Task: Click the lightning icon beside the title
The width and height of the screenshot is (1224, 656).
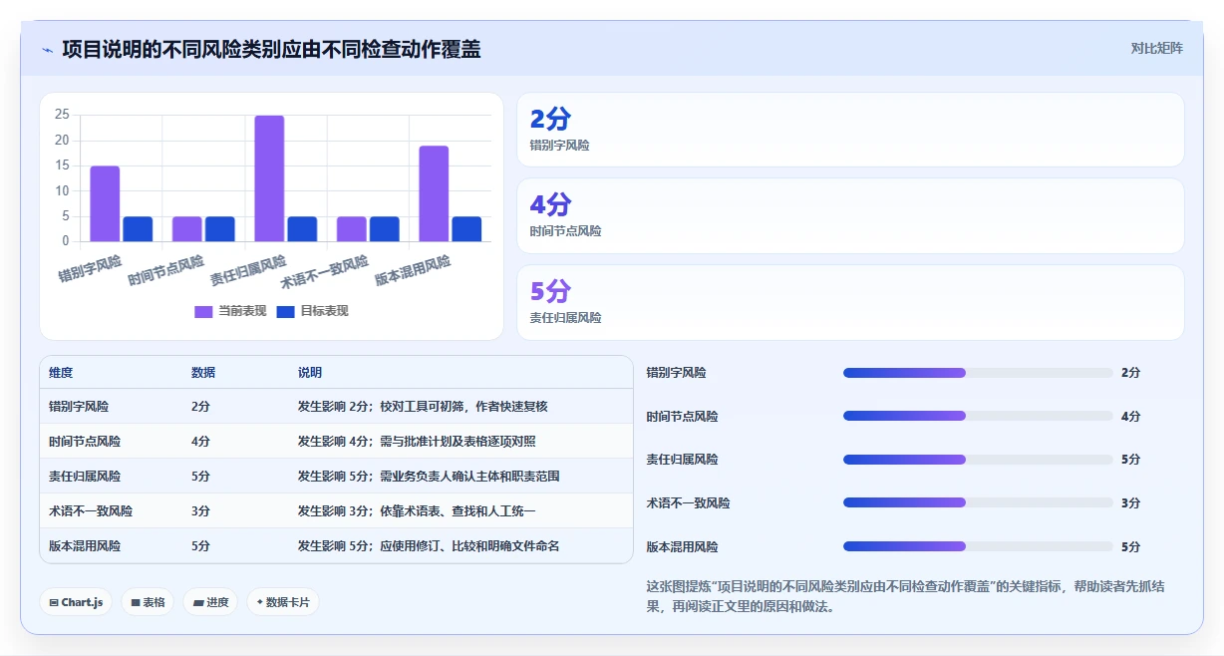Action: click(x=48, y=50)
